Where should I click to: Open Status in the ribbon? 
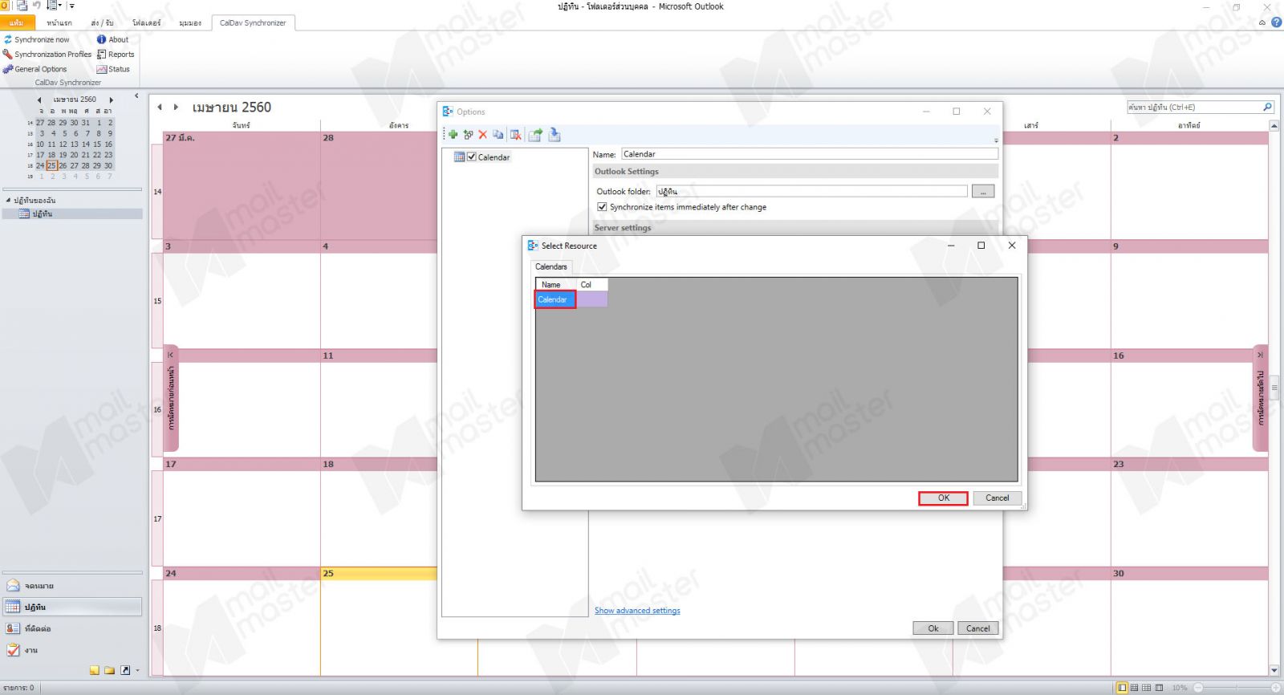[x=113, y=69]
